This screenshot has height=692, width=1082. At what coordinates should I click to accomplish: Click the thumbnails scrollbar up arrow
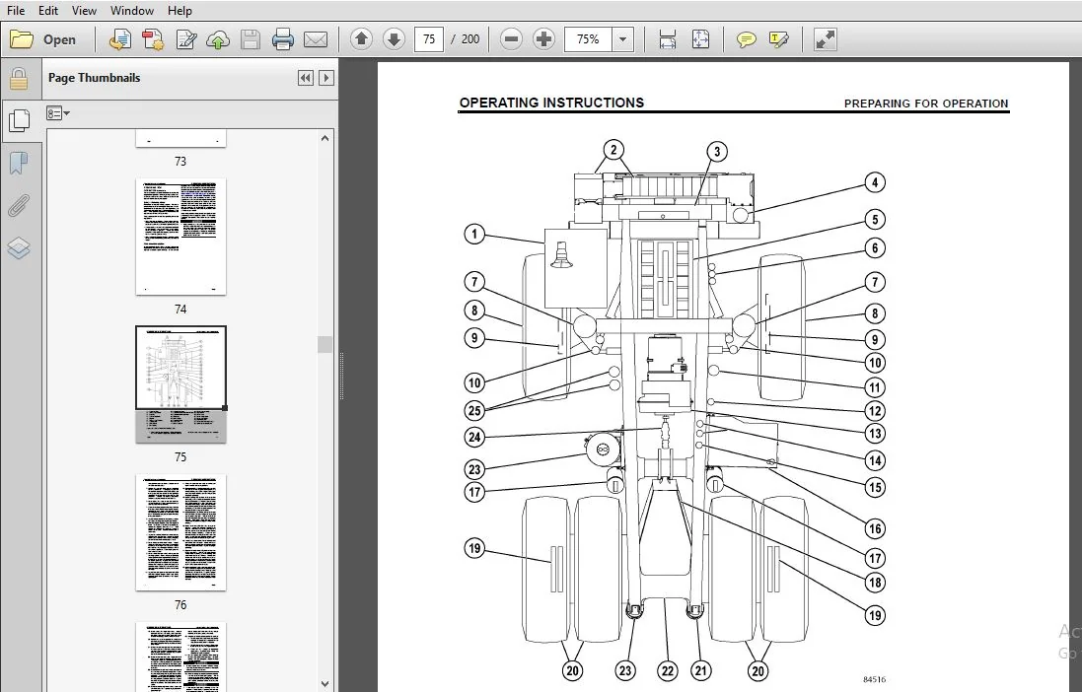(x=325, y=138)
